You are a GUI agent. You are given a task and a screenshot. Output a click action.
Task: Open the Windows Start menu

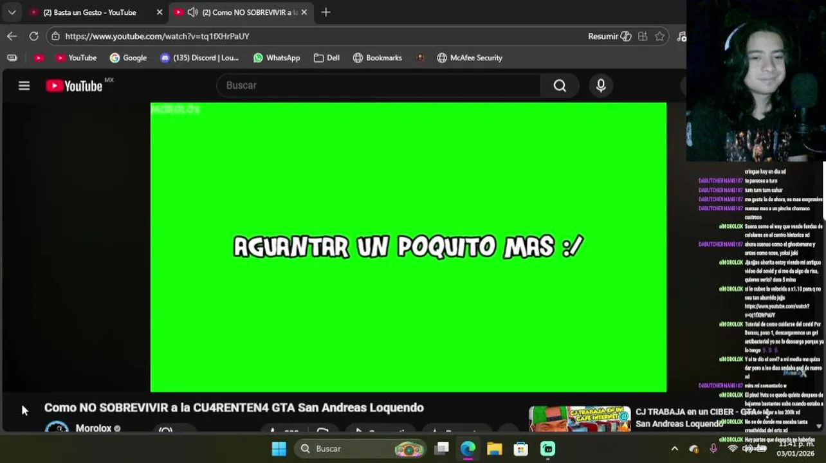[279, 448]
